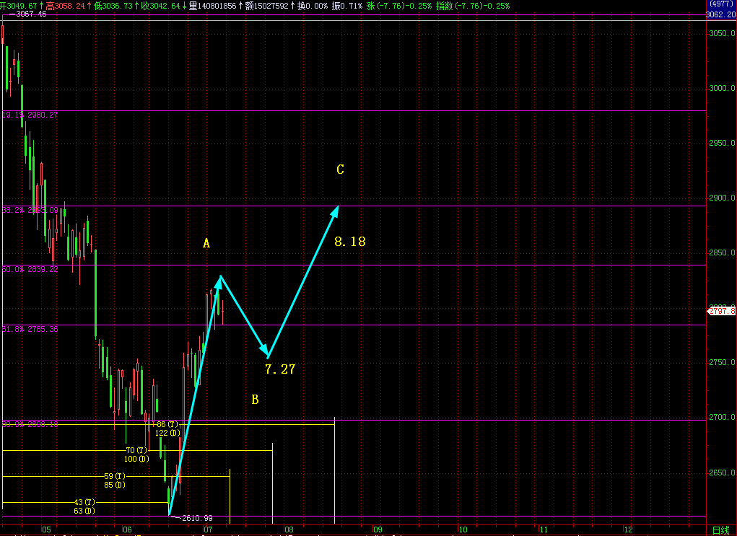Jump to month 09 on time axis
Image resolution: width=737 pixels, height=536 pixels.
(x=377, y=530)
